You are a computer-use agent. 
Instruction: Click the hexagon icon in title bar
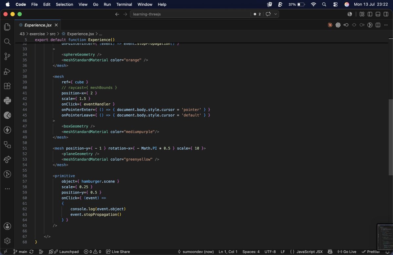[x=350, y=14]
